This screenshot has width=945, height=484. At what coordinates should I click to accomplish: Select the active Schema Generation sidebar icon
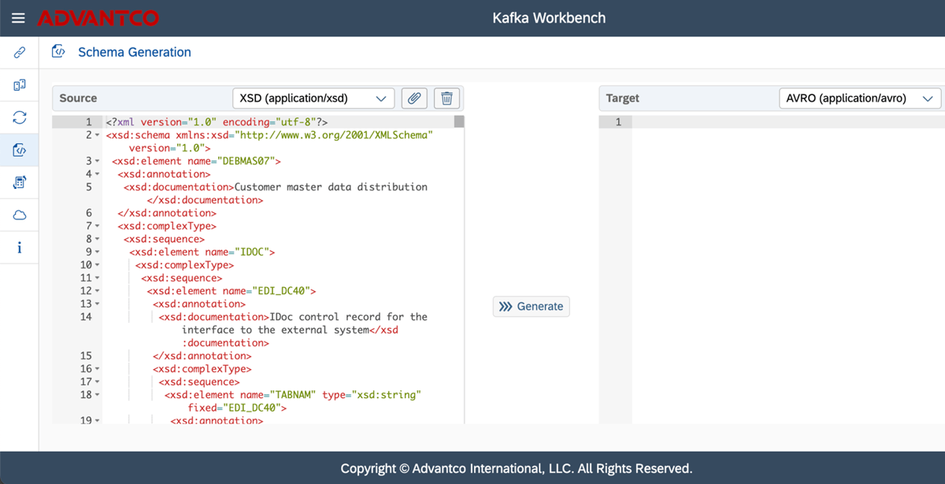[x=19, y=150]
